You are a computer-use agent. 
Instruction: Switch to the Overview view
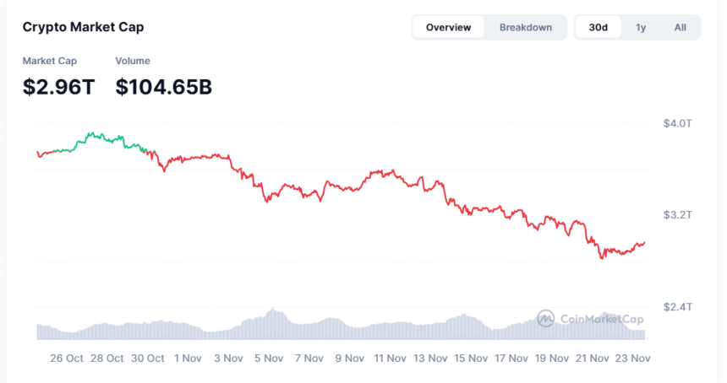(x=448, y=28)
